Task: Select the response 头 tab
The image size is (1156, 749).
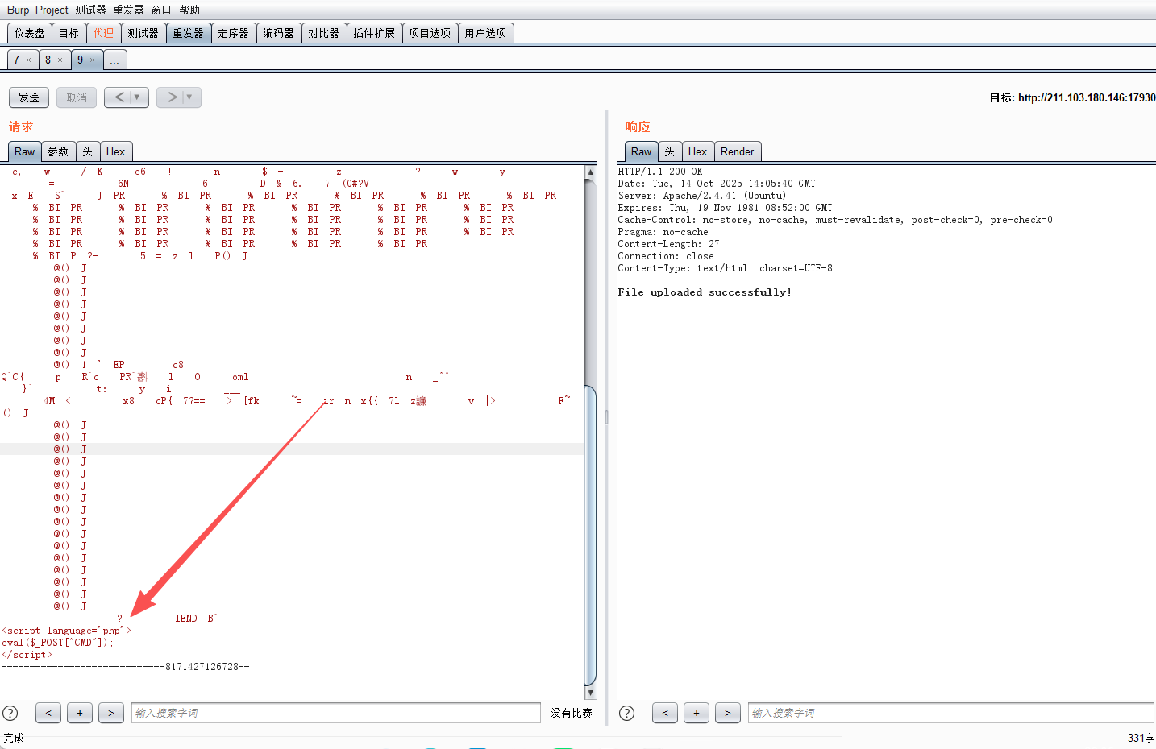Action: coord(669,151)
